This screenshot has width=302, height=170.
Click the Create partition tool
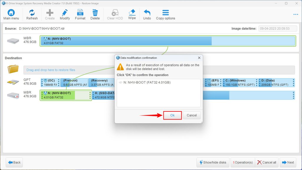tap(50, 14)
